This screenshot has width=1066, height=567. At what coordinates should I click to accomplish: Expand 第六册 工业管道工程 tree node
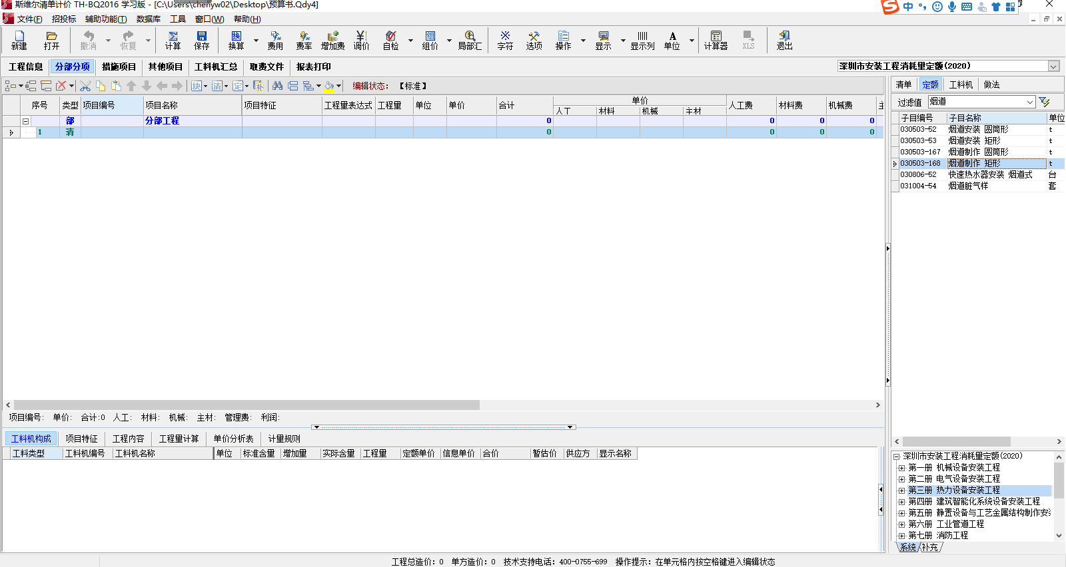click(x=901, y=524)
